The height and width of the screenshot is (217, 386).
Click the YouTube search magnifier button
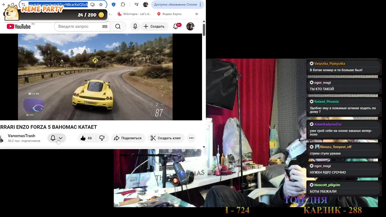118,27
